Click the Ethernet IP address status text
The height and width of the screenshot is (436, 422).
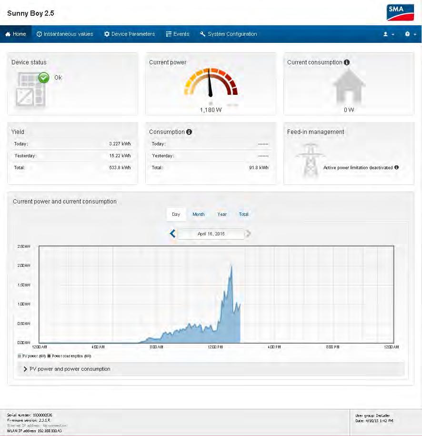[x=37, y=426]
